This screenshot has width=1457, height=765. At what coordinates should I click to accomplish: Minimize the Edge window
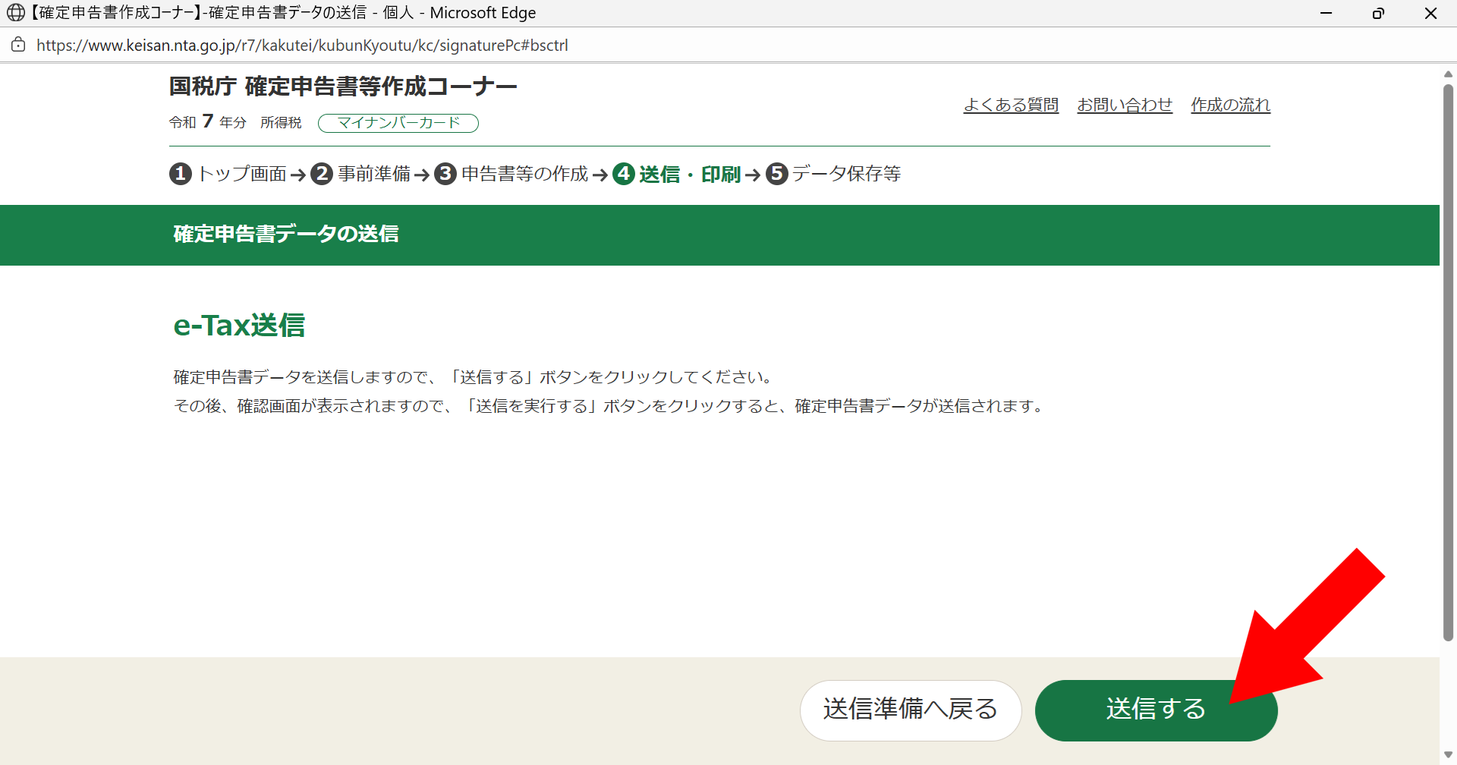click(1326, 13)
